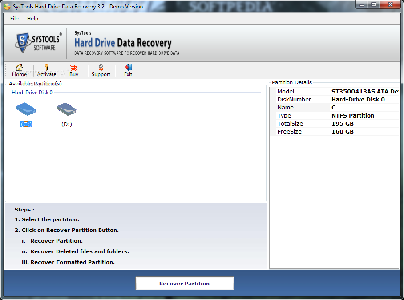Select the Name row label

click(286, 107)
